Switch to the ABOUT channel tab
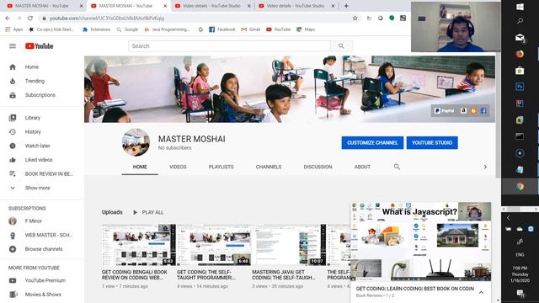 point(362,167)
